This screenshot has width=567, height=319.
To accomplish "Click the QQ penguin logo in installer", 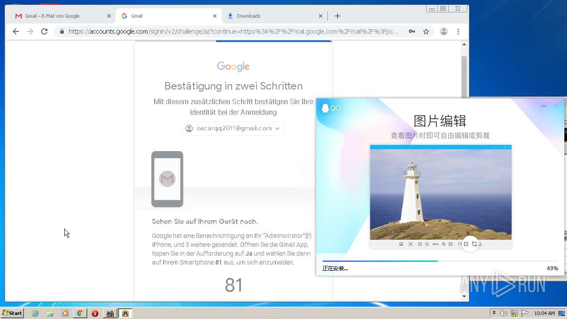I will (326, 108).
